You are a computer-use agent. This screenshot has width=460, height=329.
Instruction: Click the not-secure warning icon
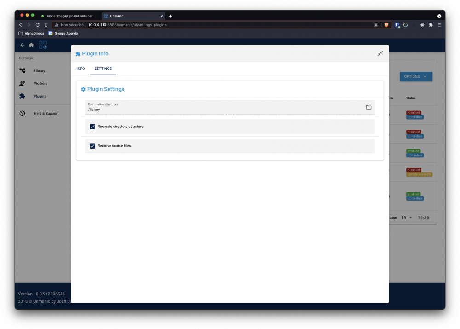[57, 25]
